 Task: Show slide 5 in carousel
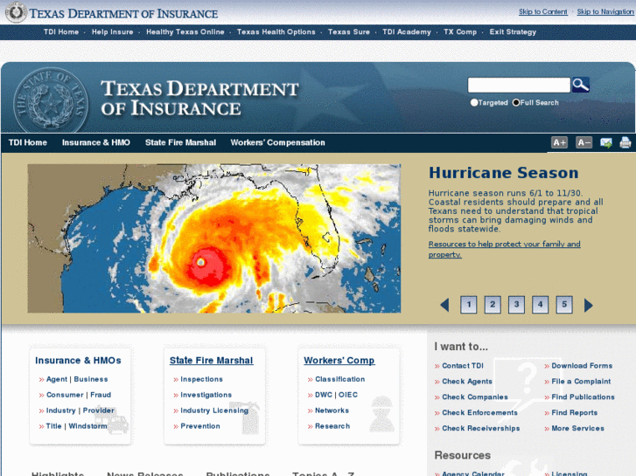564,305
